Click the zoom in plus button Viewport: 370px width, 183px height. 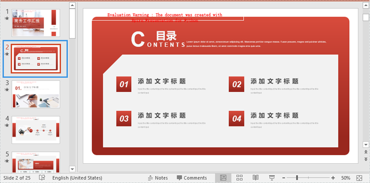coord(333,178)
